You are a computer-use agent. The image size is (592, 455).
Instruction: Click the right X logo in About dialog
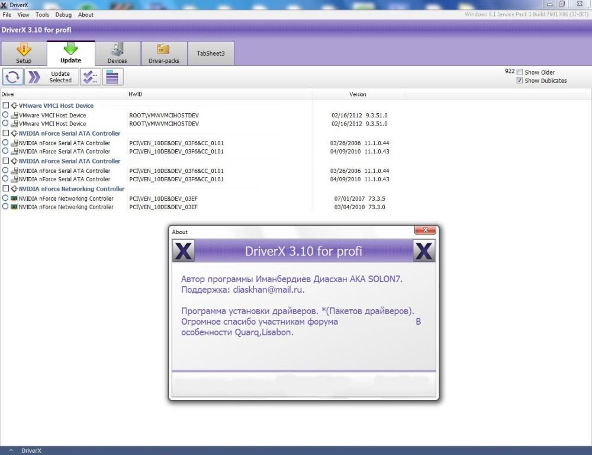[x=424, y=251]
